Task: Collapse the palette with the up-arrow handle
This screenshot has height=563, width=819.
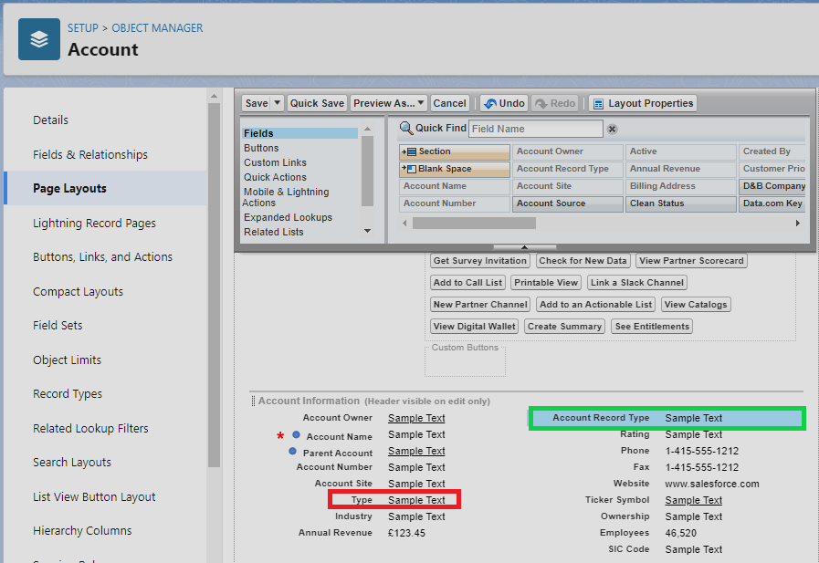Action: 524,247
